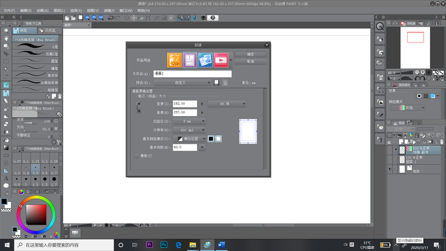446x251 pixels.
Task: Select the eraser tool in toolbox
Action: [x=6, y=101]
